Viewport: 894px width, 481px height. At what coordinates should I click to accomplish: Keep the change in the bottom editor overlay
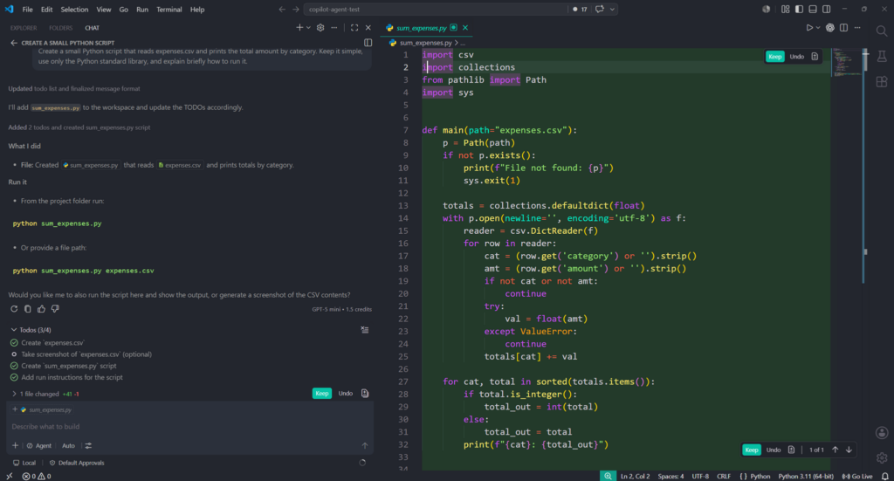[x=752, y=450]
